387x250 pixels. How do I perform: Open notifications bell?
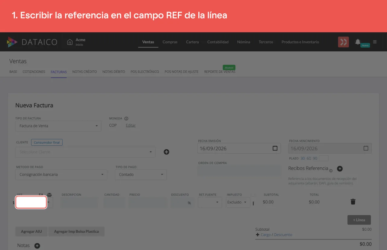tap(358, 42)
